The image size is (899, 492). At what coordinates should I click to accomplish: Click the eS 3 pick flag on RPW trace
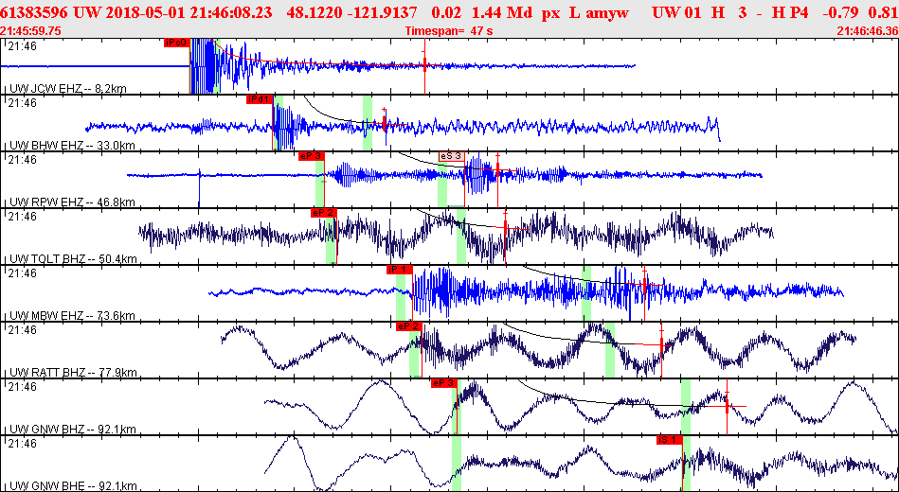tap(451, 156)
